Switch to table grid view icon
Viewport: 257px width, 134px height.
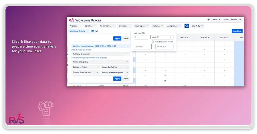click(x=93, y=31)
